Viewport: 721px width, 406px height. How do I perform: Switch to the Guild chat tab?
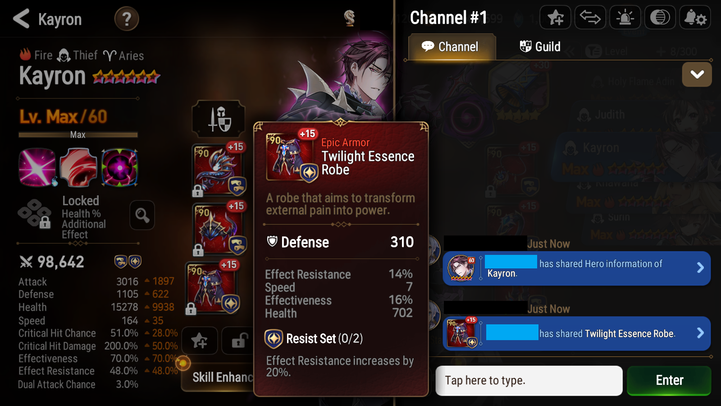[x=540, y=46]
